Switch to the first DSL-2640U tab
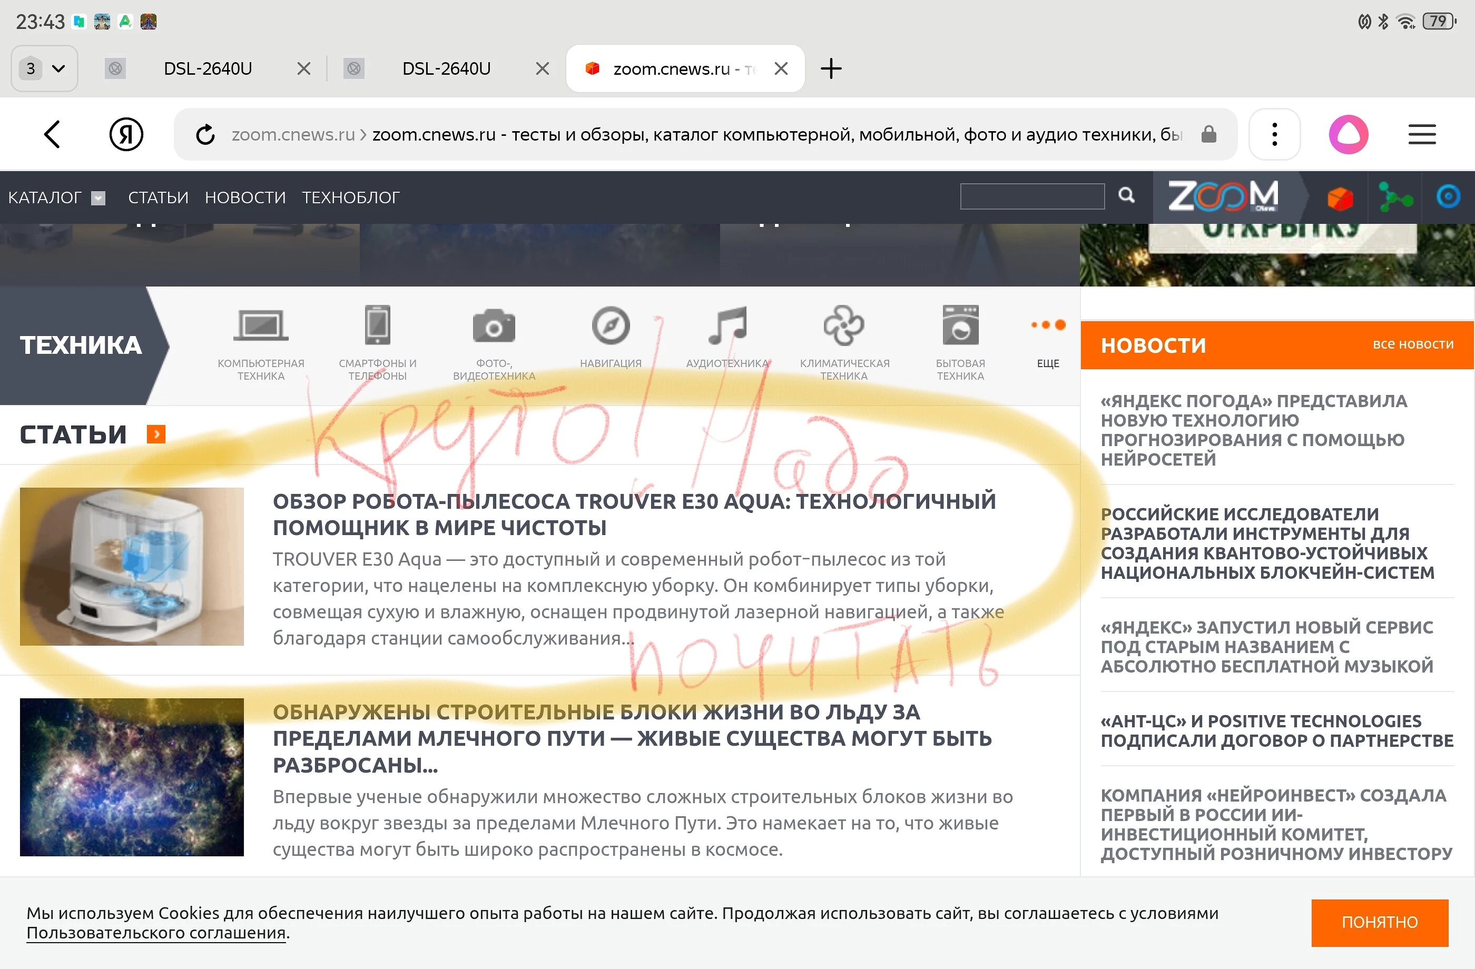The image size is (1475, 969). coord(208,68)
